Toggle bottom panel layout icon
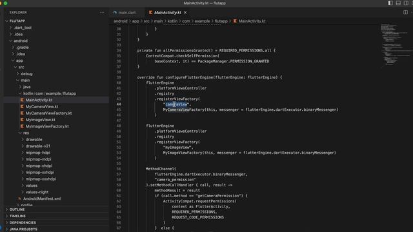 tap(398, 3)
